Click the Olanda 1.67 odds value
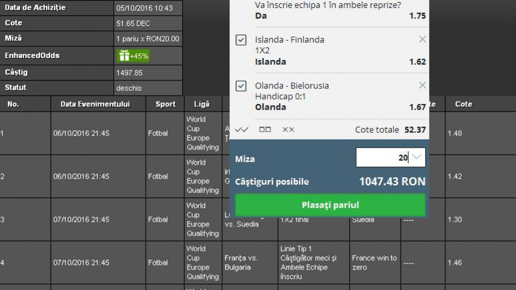 click(x=417, y=107)
